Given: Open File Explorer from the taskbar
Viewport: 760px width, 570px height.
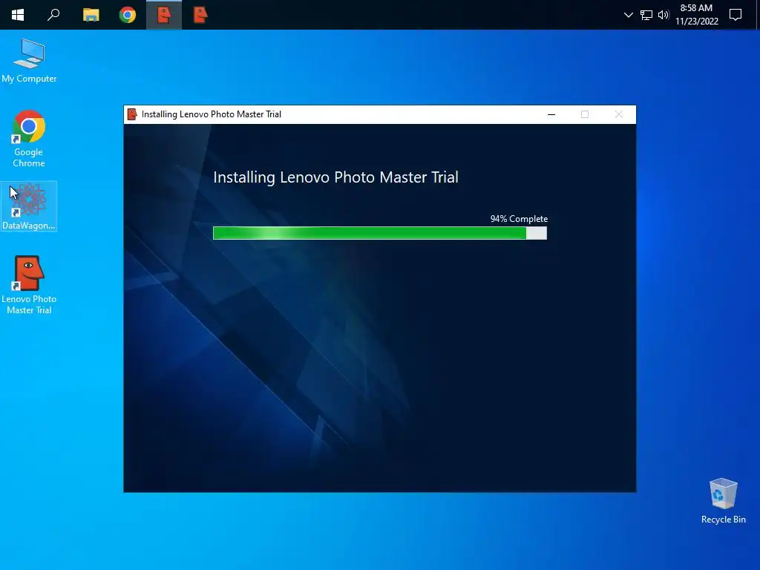Looking at the screenshot, I should tap(91, 15).
